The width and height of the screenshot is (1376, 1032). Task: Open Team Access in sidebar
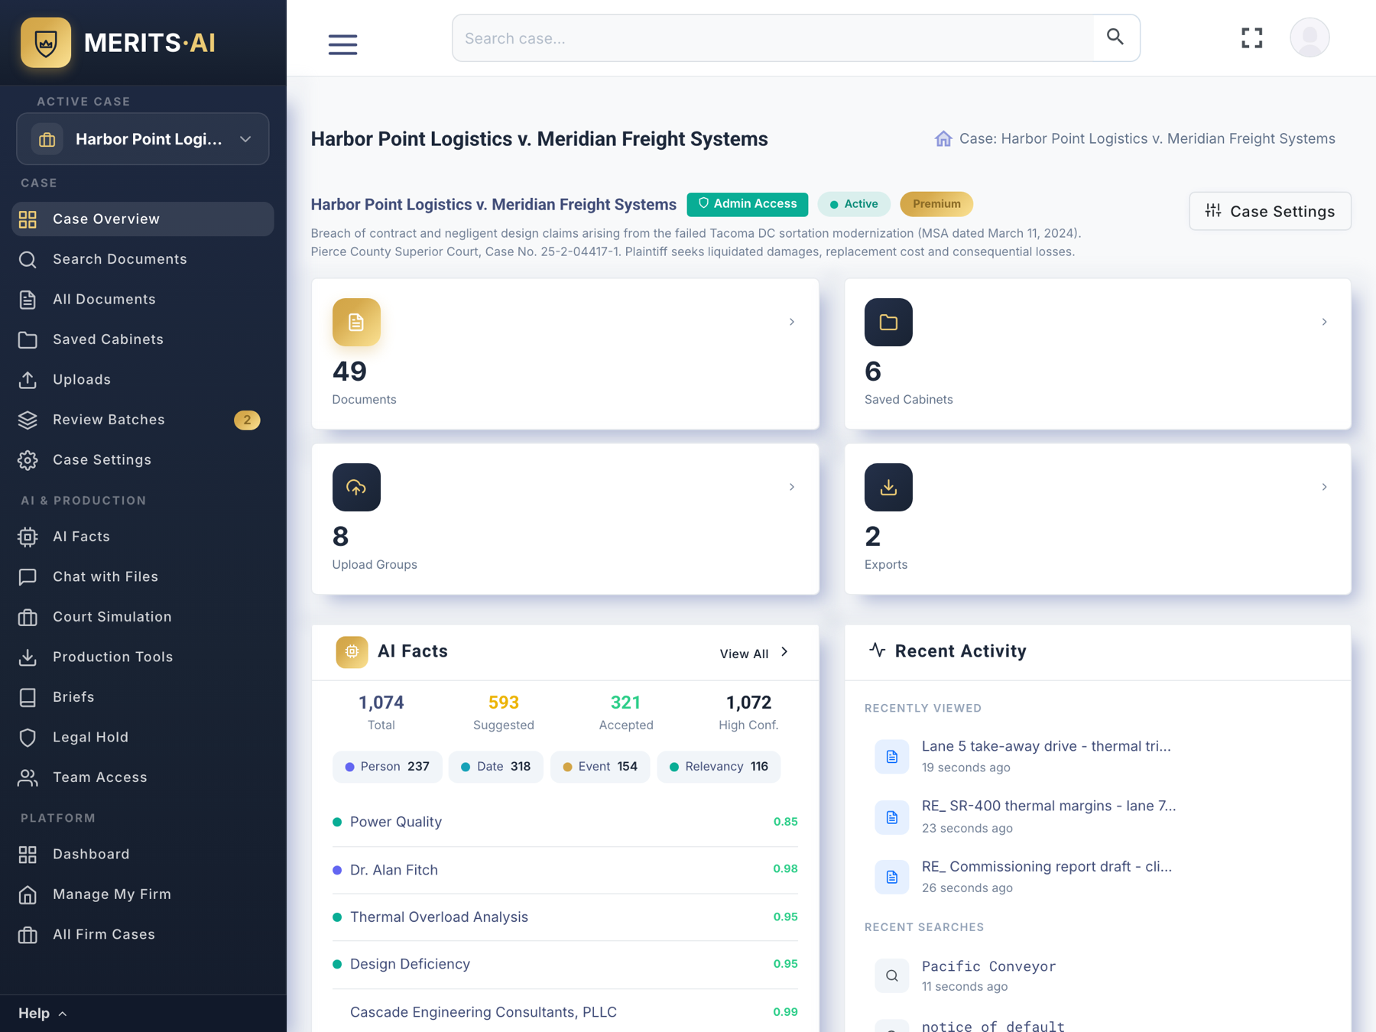[x=143, y=777]
